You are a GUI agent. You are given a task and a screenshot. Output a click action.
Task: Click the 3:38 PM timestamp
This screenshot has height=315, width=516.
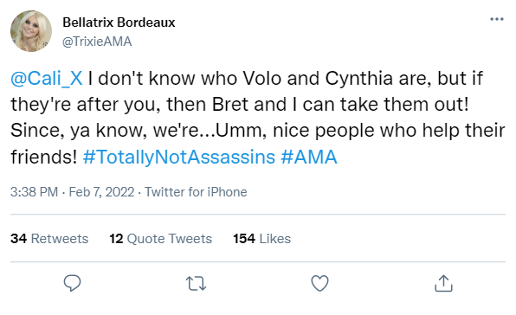tap(35, 192)
